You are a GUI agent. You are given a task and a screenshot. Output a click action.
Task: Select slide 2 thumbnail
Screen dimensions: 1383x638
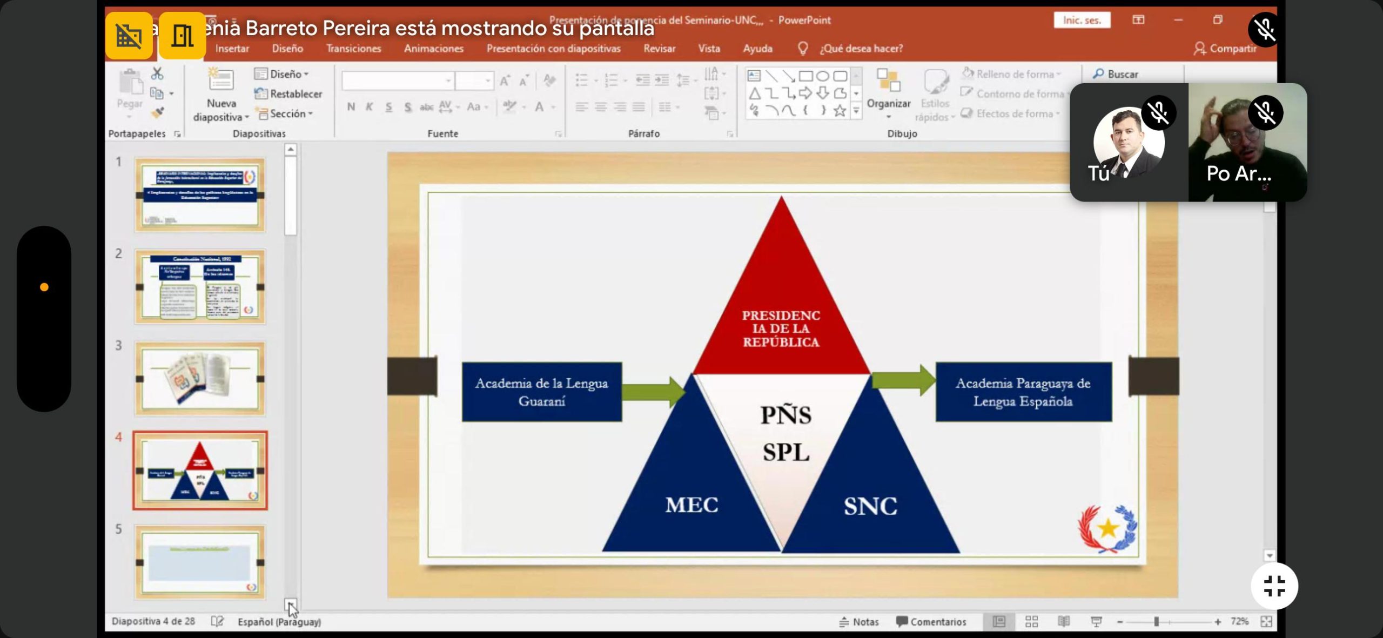click(x=200, y=287)
